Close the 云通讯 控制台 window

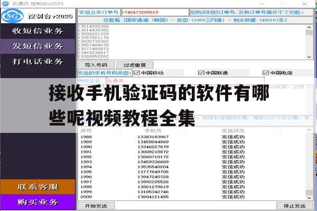pyautogui.click(x=305, y=4)
